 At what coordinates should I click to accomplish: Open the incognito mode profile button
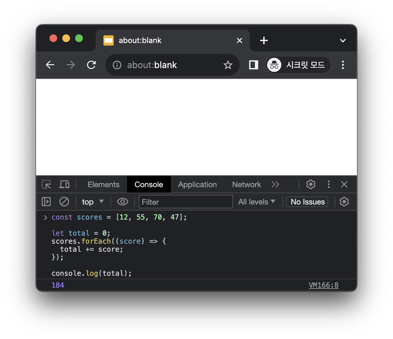[x=298, y=65]
